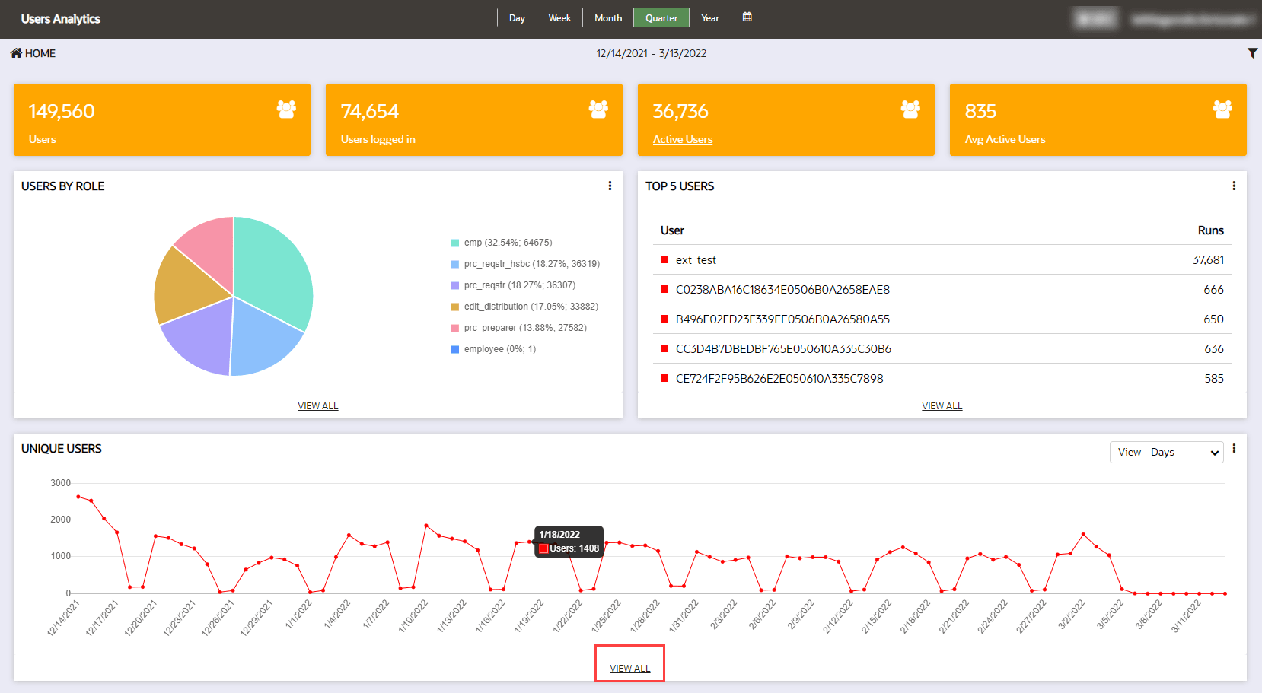1262x693 pixels.
Task: Open the Active Users link on the orange card
Action: pos(682,139)
